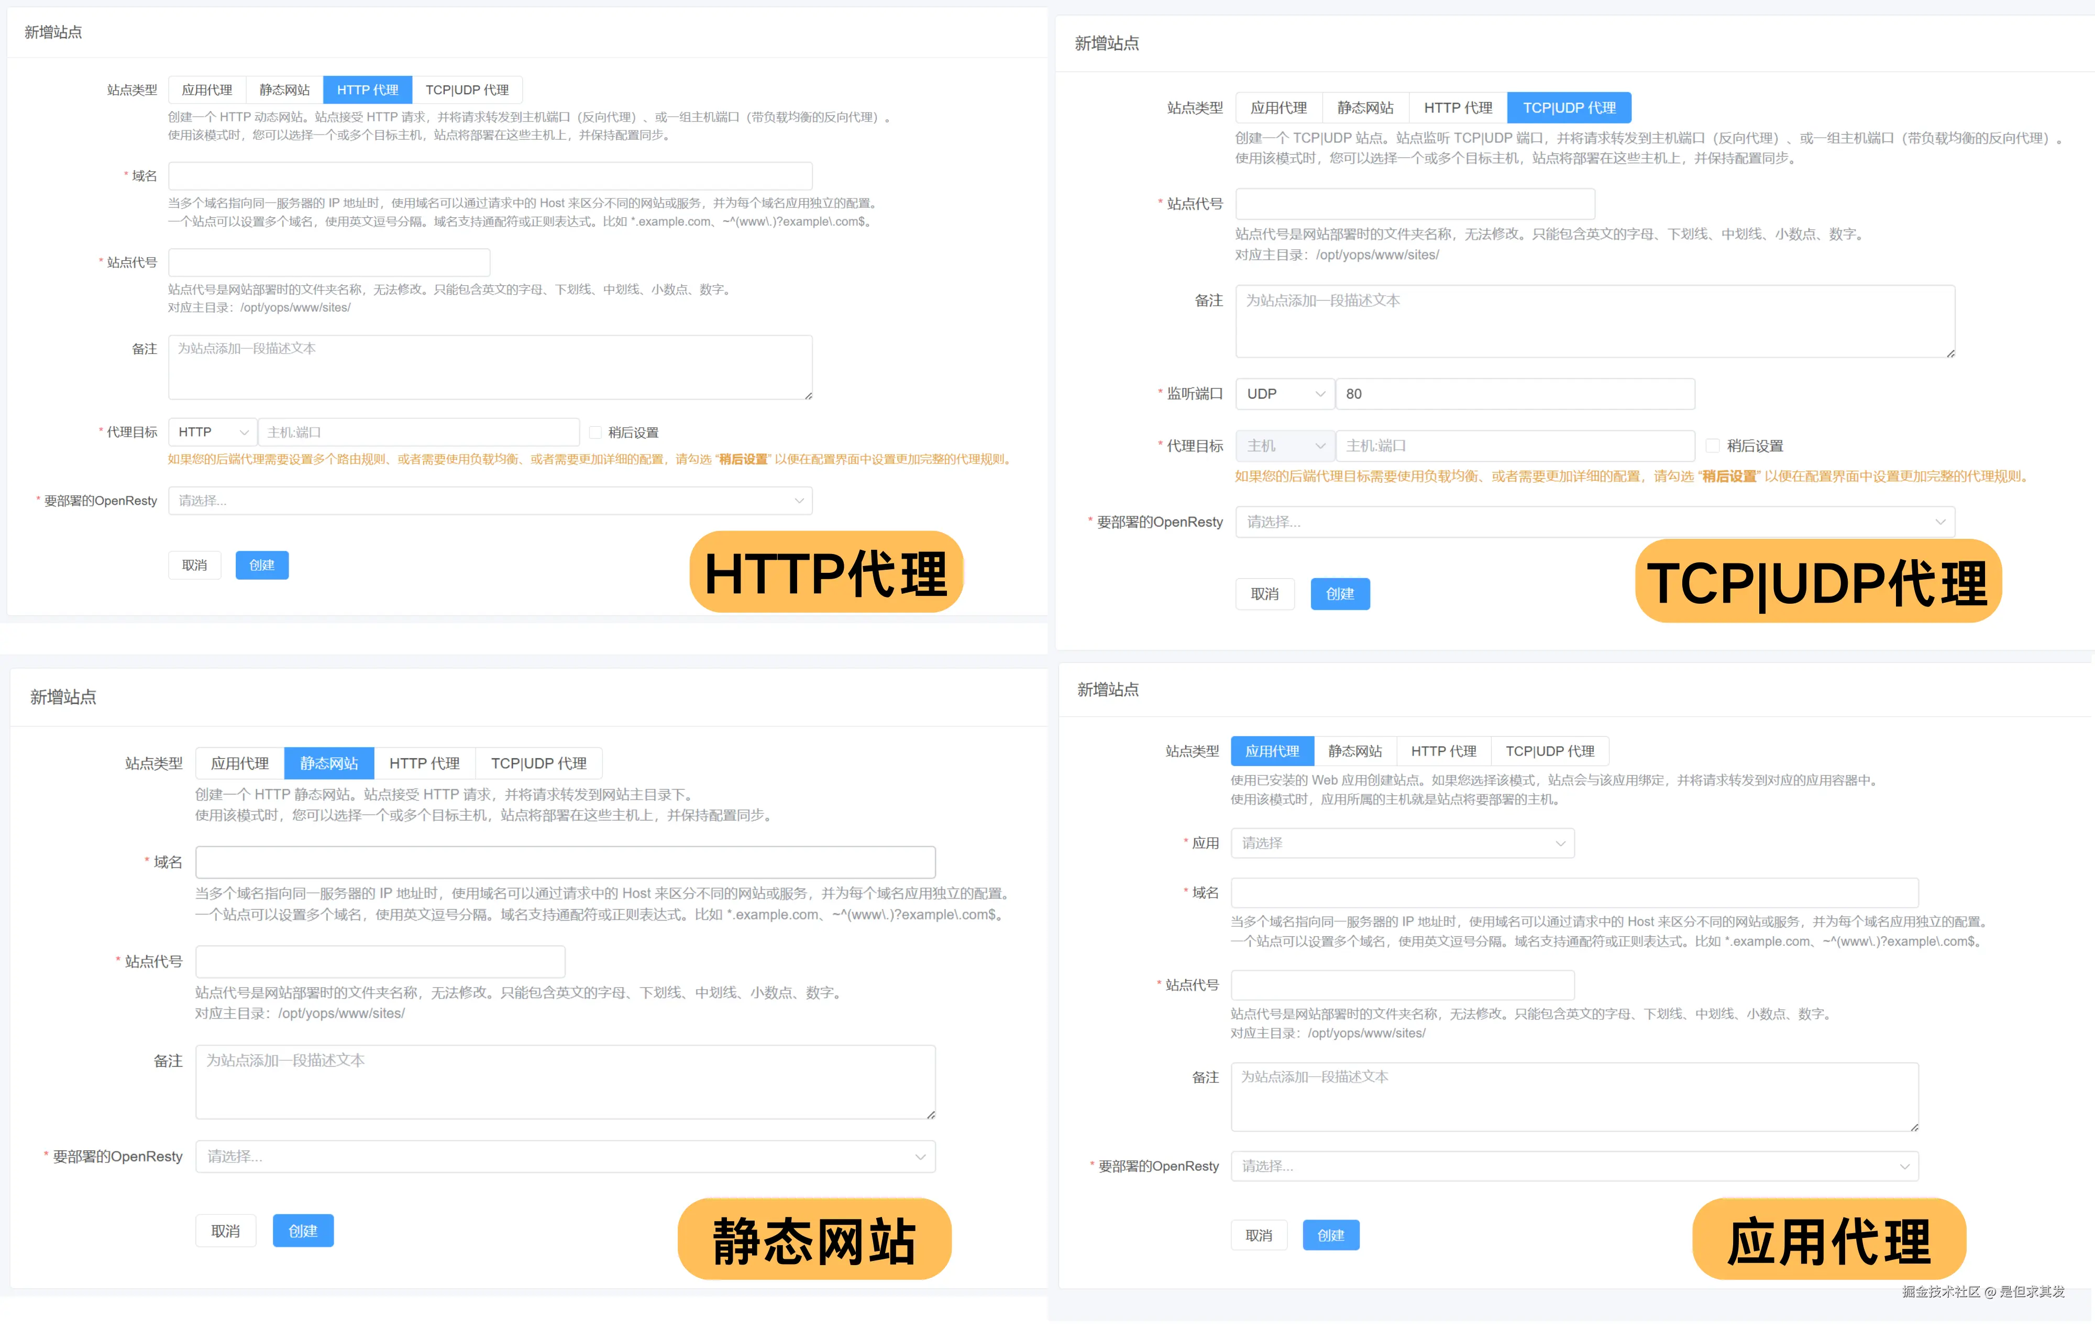Select TCP|UDP 代理 tab in the 静态网站 form
2095x1329 pixels.
coord(538,763)
